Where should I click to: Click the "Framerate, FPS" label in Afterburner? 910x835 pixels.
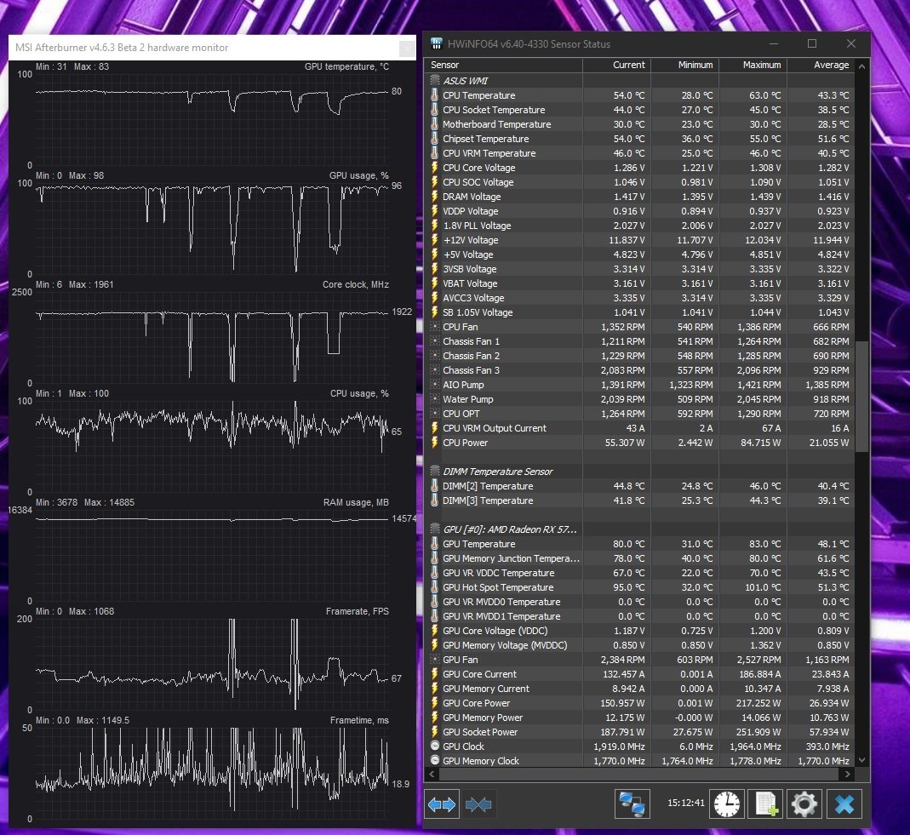[357, 611]
